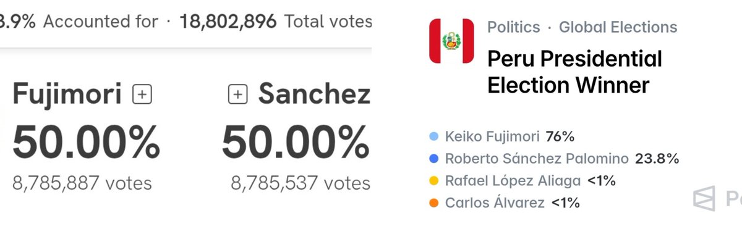Expand Sanchez details with plus icon
742x247 pixels.
click(238, 94)
